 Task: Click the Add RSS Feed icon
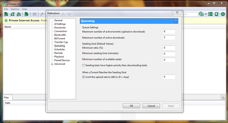(x=19, y=14)
